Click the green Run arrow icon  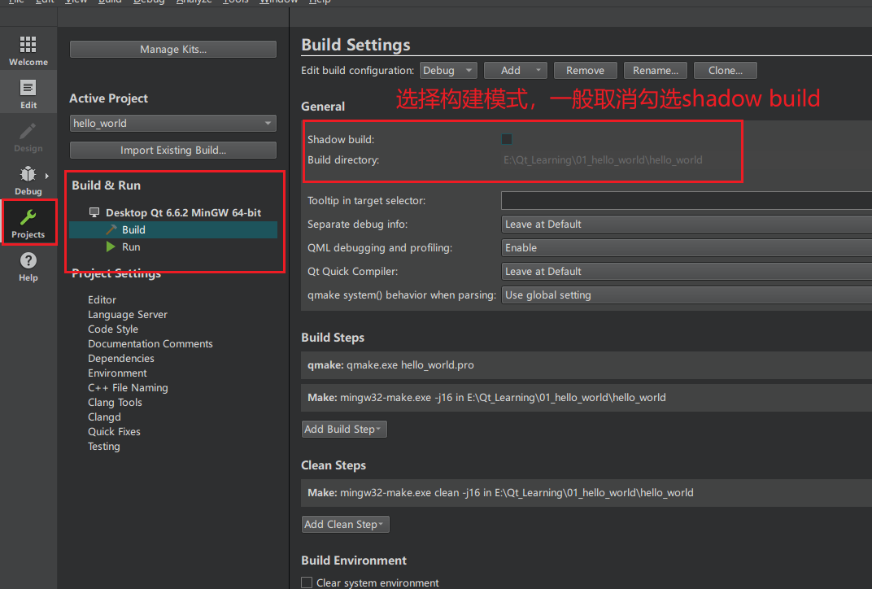tap(111, 247)
